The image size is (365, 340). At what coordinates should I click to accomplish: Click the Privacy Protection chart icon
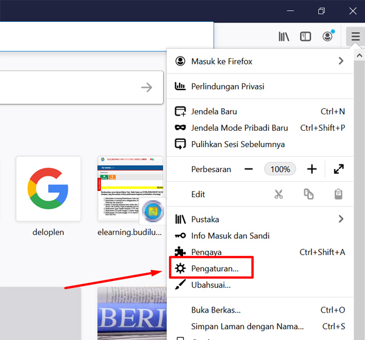point(180,86)
